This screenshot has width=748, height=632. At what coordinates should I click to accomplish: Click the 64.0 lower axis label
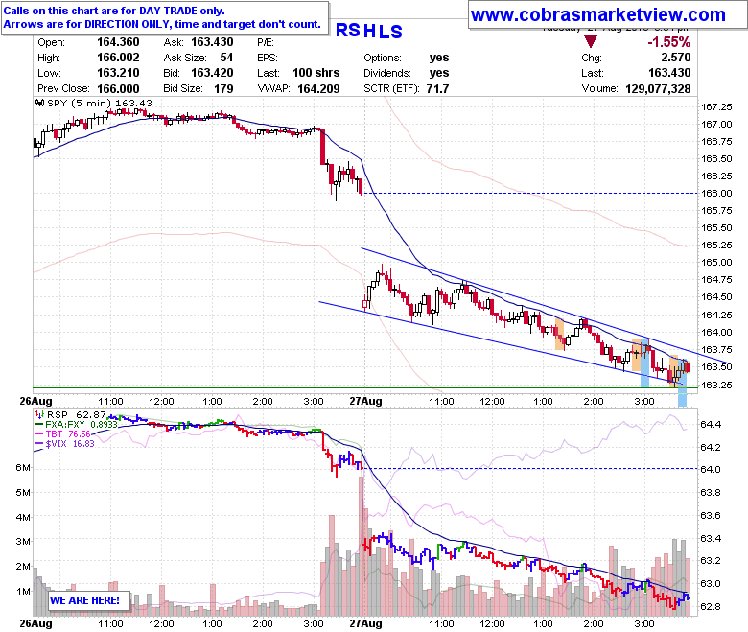pyautogui.click(x=711, y=469)
